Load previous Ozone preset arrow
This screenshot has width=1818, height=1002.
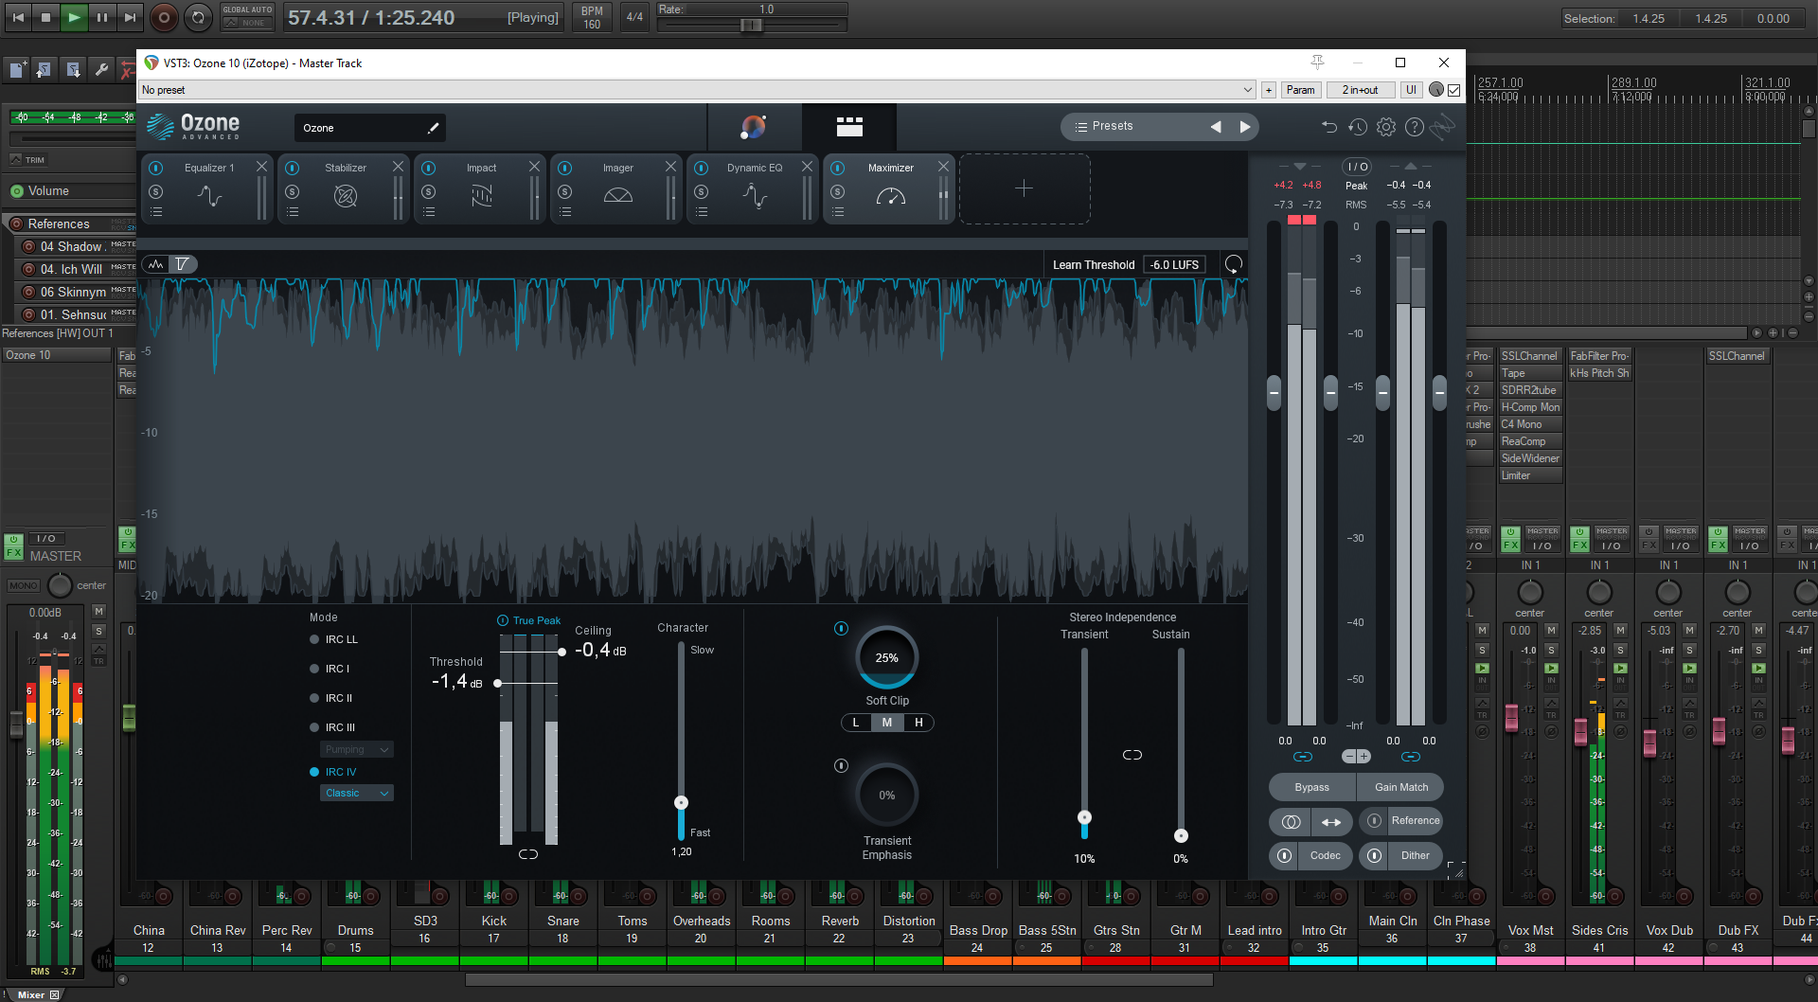pos(1216,127)
